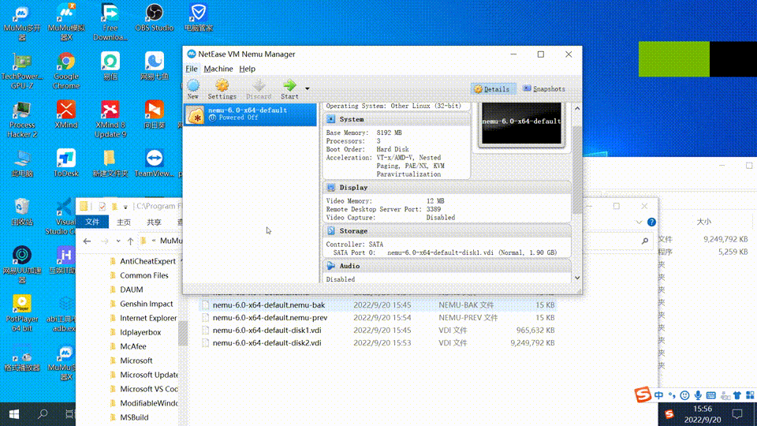Open TechPowerUp GPU-Z desktop icon
This screenshot has height=426, width=757.
(22, 72)
